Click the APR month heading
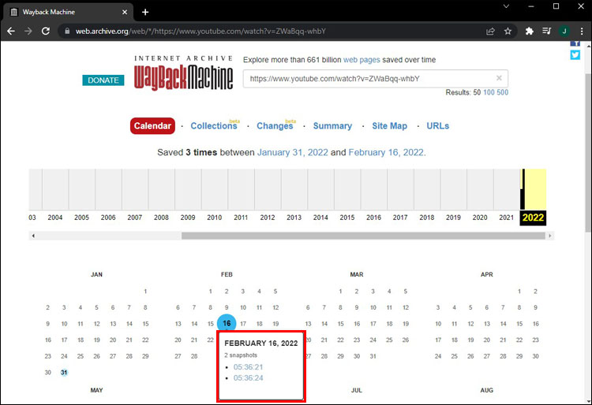Viewport: 592px width, 405px height. [x=487, y=275]
